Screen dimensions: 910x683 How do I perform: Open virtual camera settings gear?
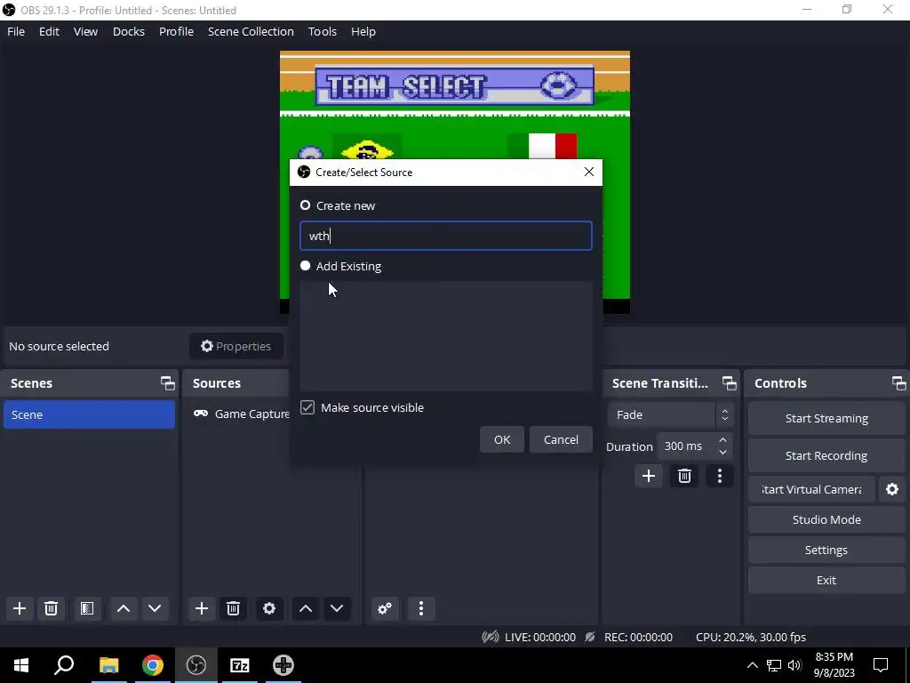point(892,489)
